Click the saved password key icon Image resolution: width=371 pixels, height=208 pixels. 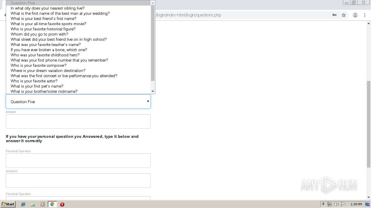tap(334, 15)
